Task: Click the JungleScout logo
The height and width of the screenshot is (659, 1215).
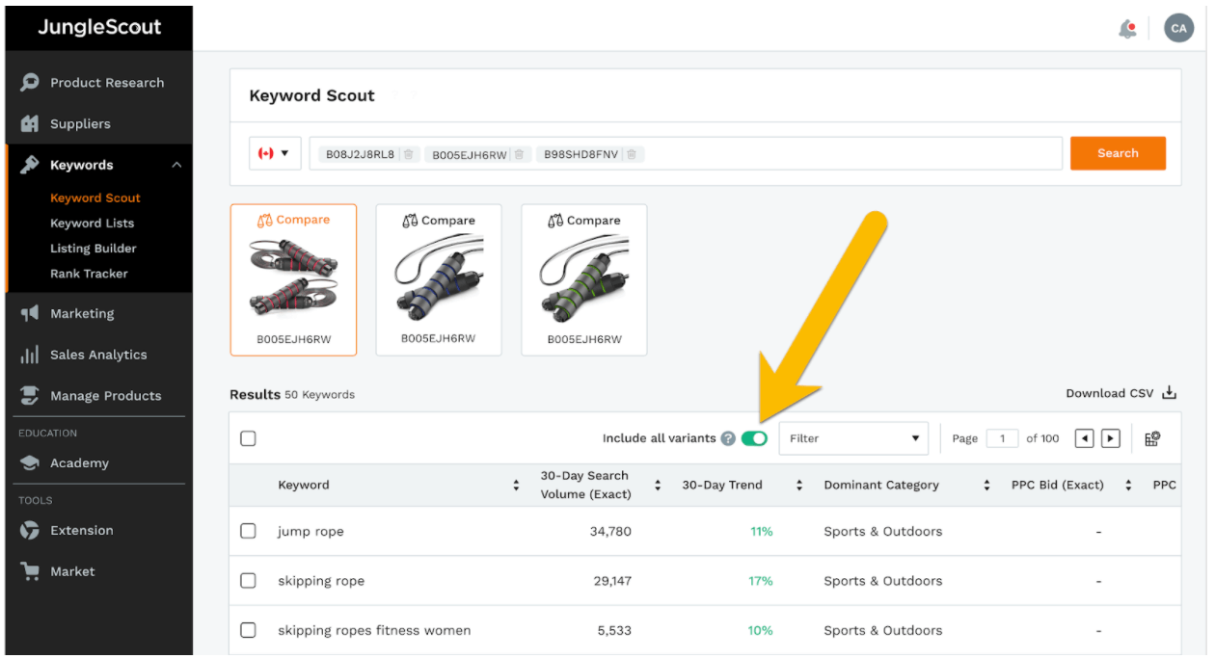Action: click(99, 28)
